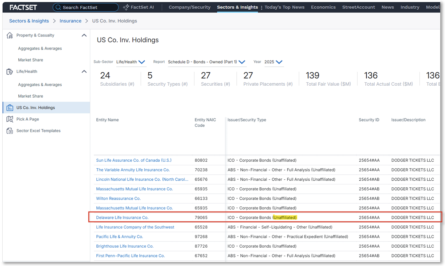Click the ABS - Financial - Self-Liquidating cell

(280, 227)
